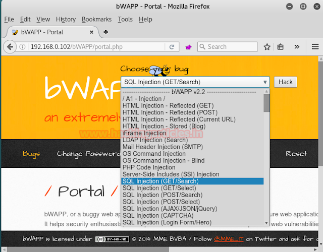Image resolution: width=323 pixels, height=252 pixels.
Task: Open the Change Password link
Action: coord(89,154)
